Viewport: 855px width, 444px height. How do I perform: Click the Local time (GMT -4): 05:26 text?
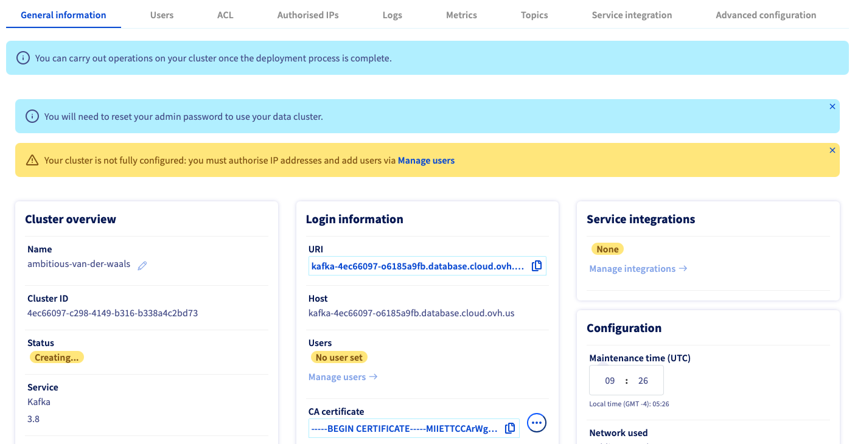pos(629,404)
